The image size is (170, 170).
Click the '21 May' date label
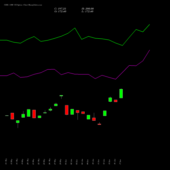33,161
